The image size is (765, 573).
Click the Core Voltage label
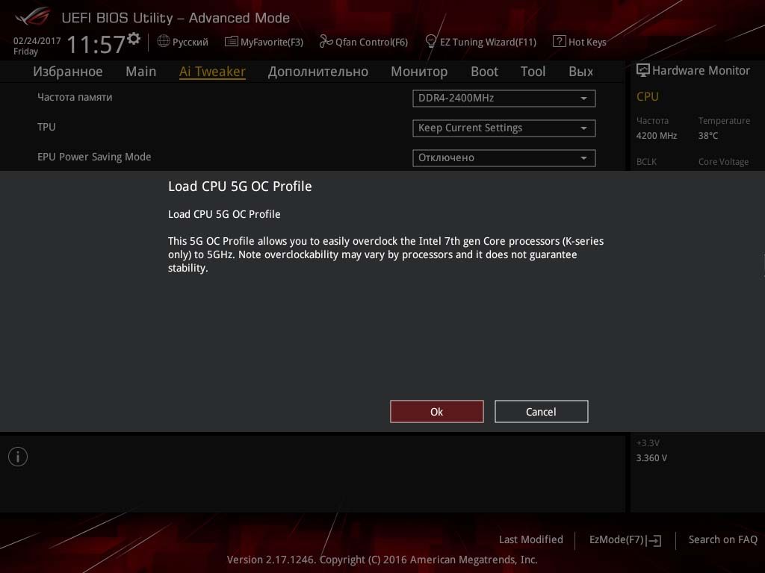click(x=723, y=162)
